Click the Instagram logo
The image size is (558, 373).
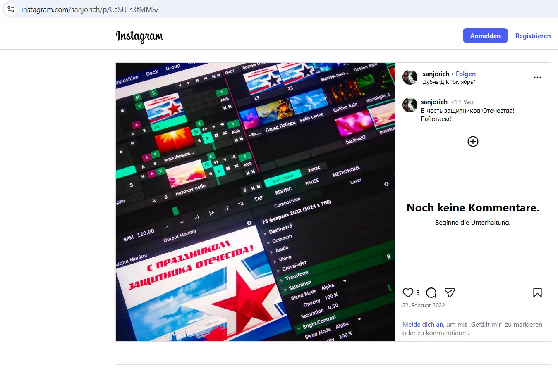[x=139, y=36]
